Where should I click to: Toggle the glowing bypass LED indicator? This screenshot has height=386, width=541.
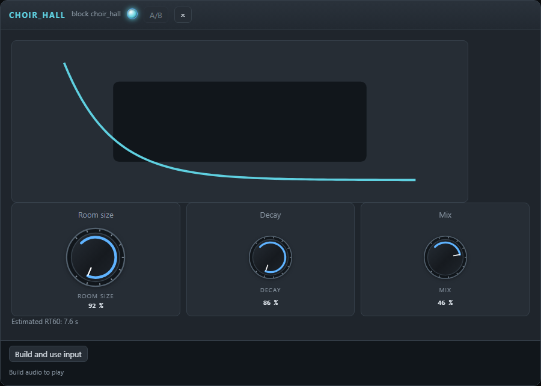pyautogui.click(x=132, y=14)
